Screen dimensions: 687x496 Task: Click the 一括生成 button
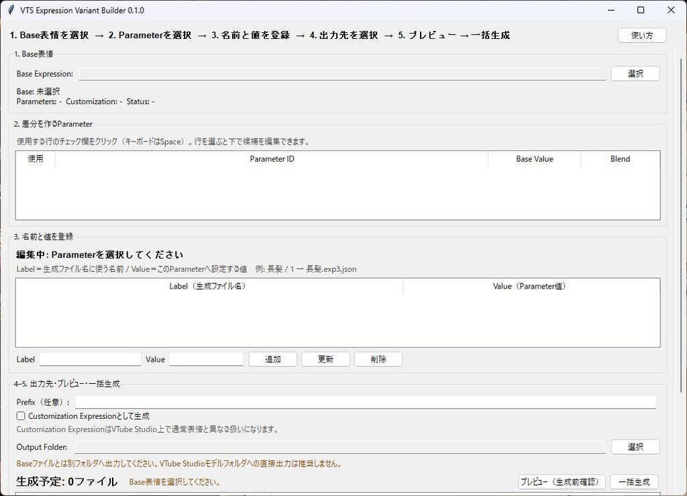coord(634,482)
